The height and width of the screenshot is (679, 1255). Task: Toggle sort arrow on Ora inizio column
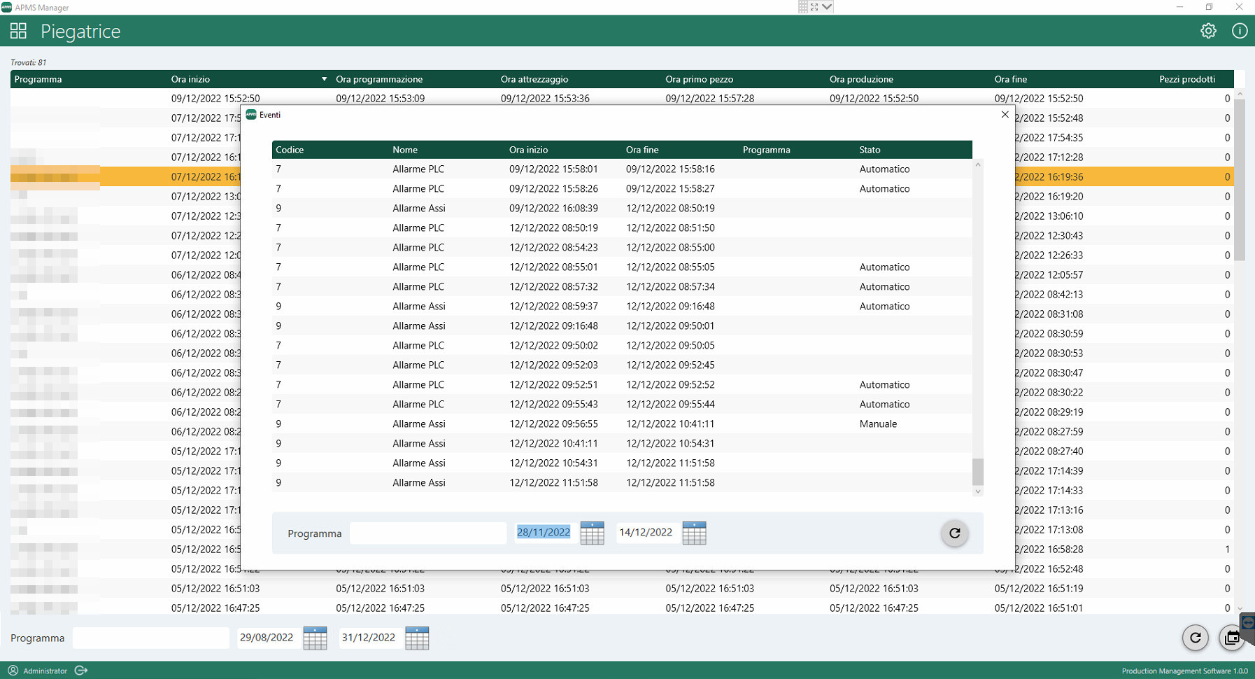coord(324,79)
